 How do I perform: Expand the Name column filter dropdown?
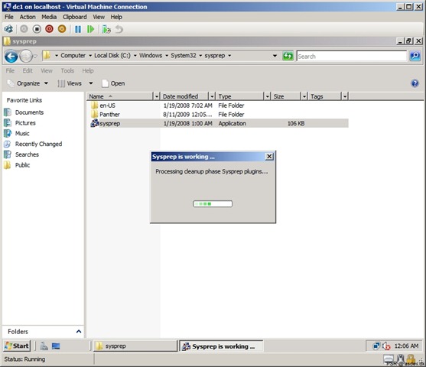[157, 96]
